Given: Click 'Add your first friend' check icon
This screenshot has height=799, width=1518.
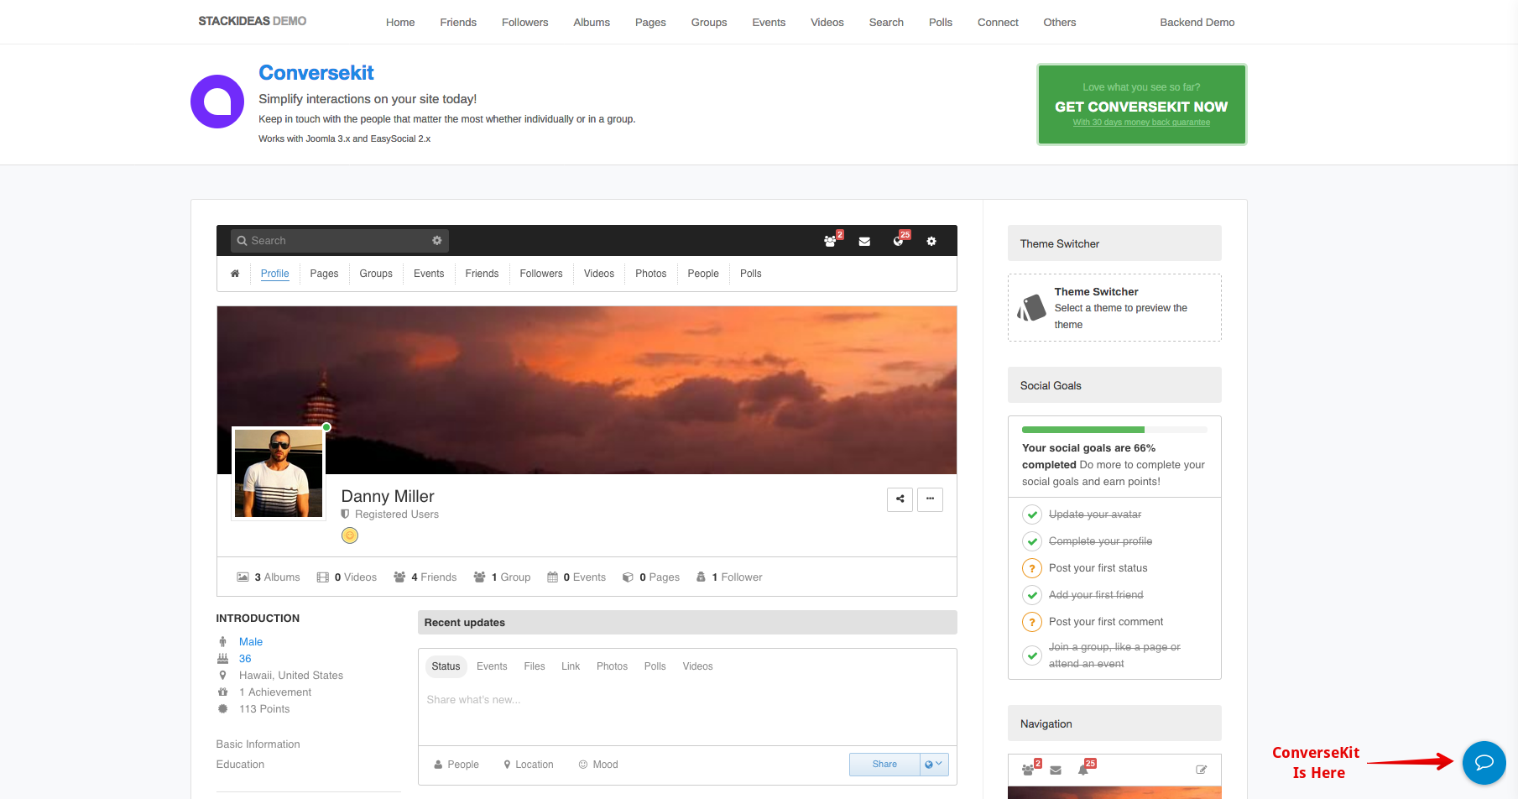Looking at the screenshot, I should pos(1032,595).
